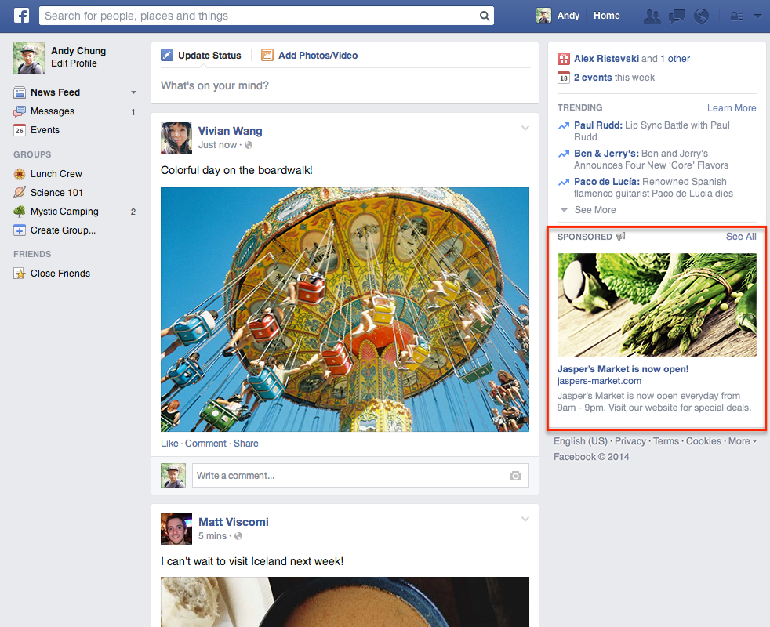The image size is (770, 627).
Task: Click the Facebook logo icon
Action: 21,16
